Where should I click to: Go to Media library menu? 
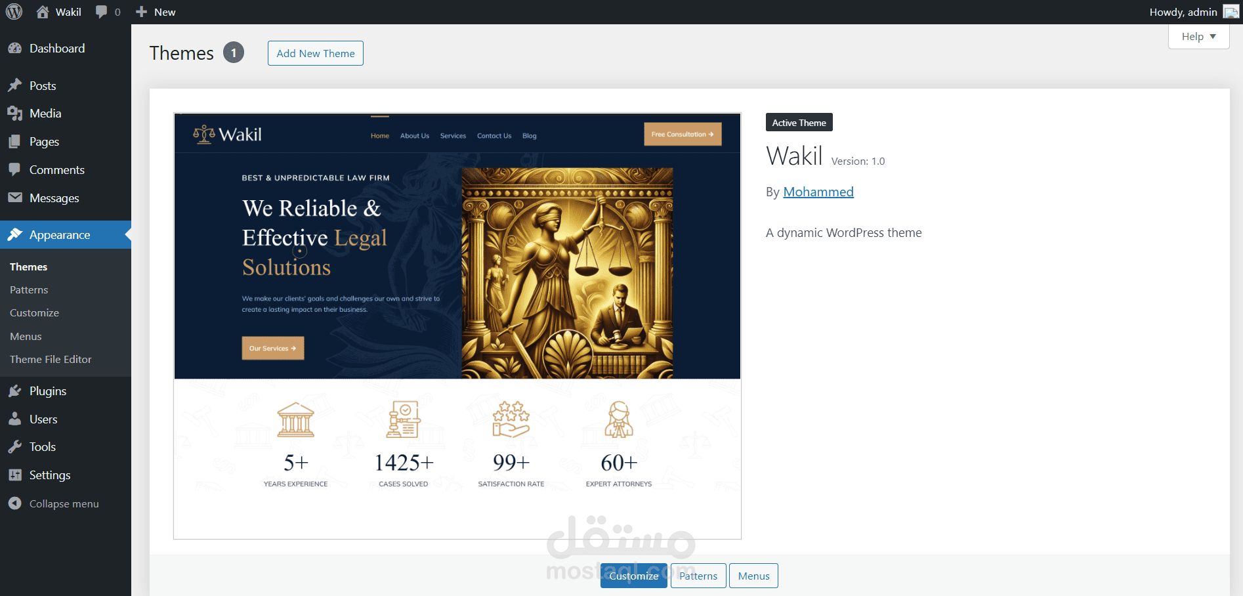click(x=66, y=114)
